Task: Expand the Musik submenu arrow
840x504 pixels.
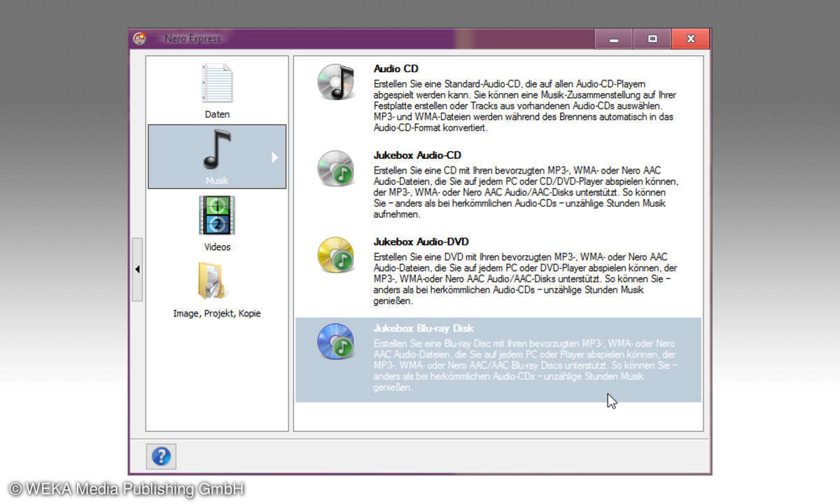Action: [275, 157]
